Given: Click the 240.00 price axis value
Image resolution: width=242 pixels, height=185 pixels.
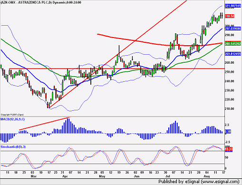Looking at the screenshot, I should coord(230,81).
